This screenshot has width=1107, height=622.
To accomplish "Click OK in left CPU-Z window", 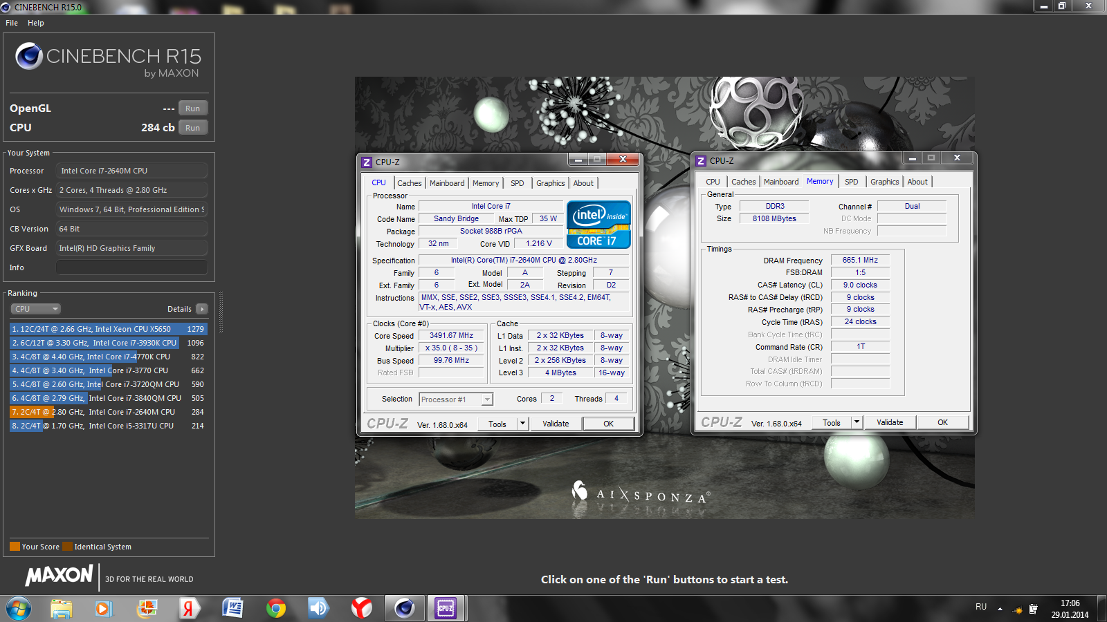I will (x=609, y=424).
